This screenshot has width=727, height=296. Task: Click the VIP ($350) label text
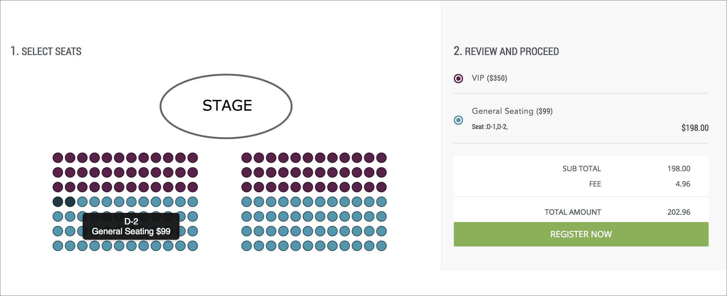[x=489, y=78]
